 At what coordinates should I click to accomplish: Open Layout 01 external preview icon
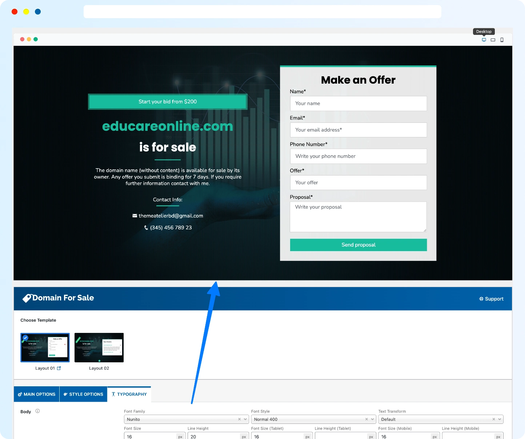[59, 368]
